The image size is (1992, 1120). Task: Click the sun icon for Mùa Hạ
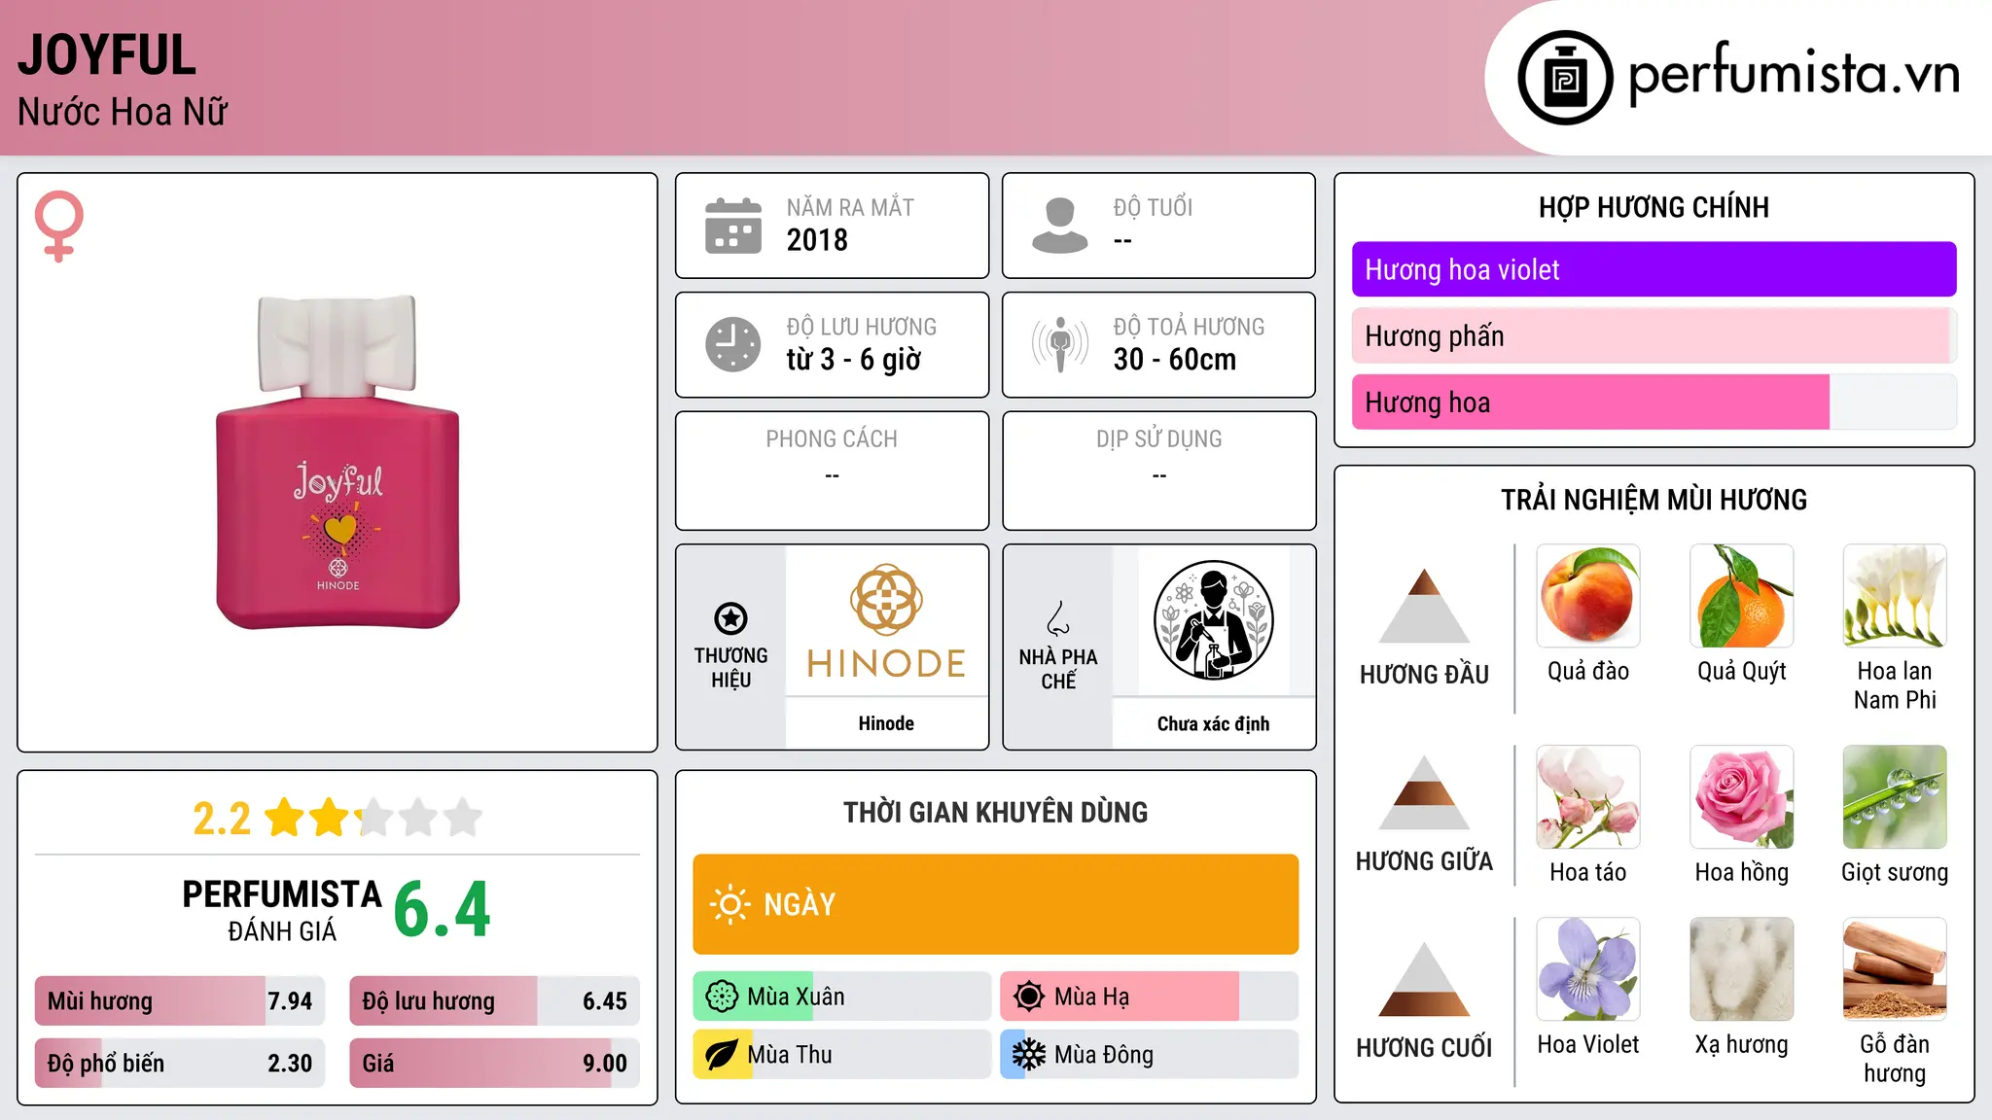pyautogui.click(x=1029, y=997)
